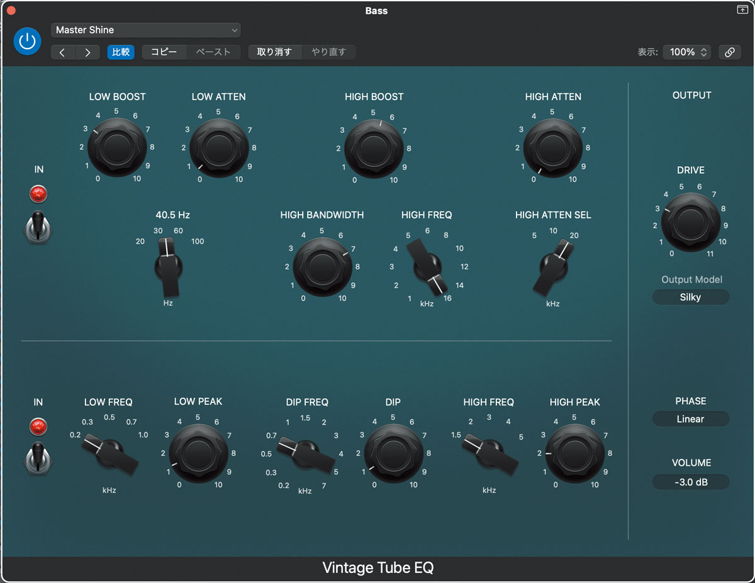Click the upper IN red indicator lamp

pyautogui.click(x=38, y=194)
